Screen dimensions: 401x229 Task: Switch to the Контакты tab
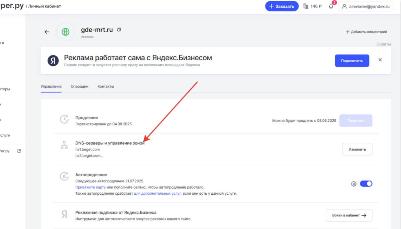[x=106, y=87]
